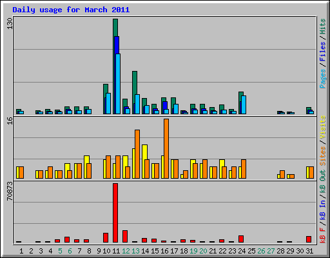Click the 'Pages' legend label
This screenshot has width=330, height=258.
click(323, 79)
